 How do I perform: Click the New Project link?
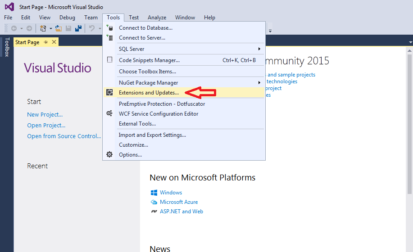pyautogui.click(x=45, y=114)
